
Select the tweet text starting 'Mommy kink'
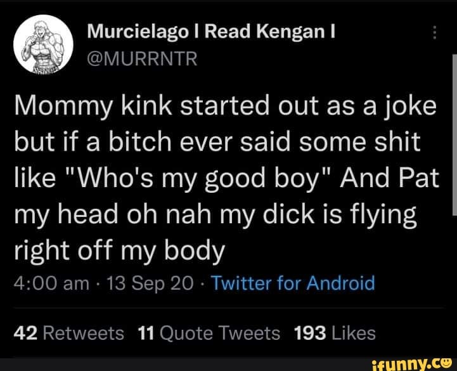[x=226, y=178]
